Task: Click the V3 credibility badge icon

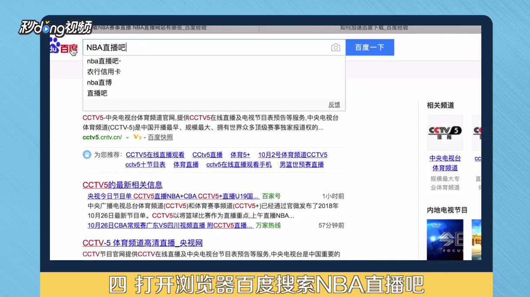Action: click(x=137, y=137)
